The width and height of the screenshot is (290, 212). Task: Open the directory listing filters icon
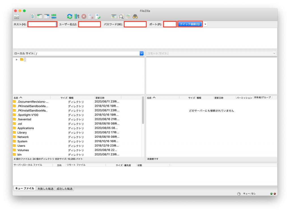click(114, 16)
